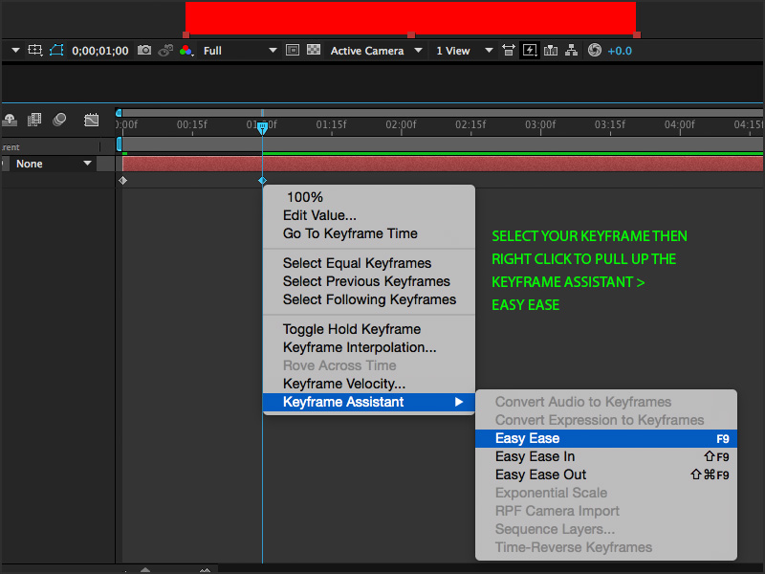Open the Graph Editor icon
The image size is (765, 574).
coord(91,120)
